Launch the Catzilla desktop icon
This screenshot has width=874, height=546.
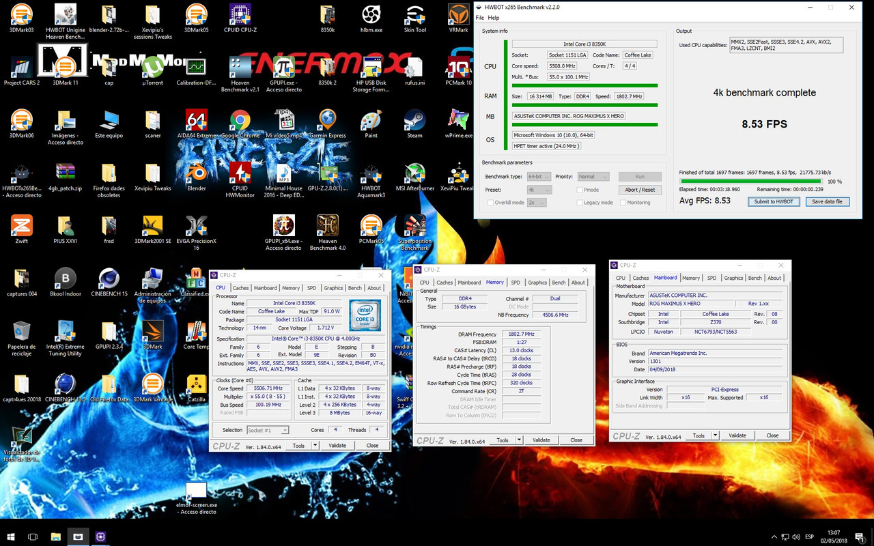[197, 388]
